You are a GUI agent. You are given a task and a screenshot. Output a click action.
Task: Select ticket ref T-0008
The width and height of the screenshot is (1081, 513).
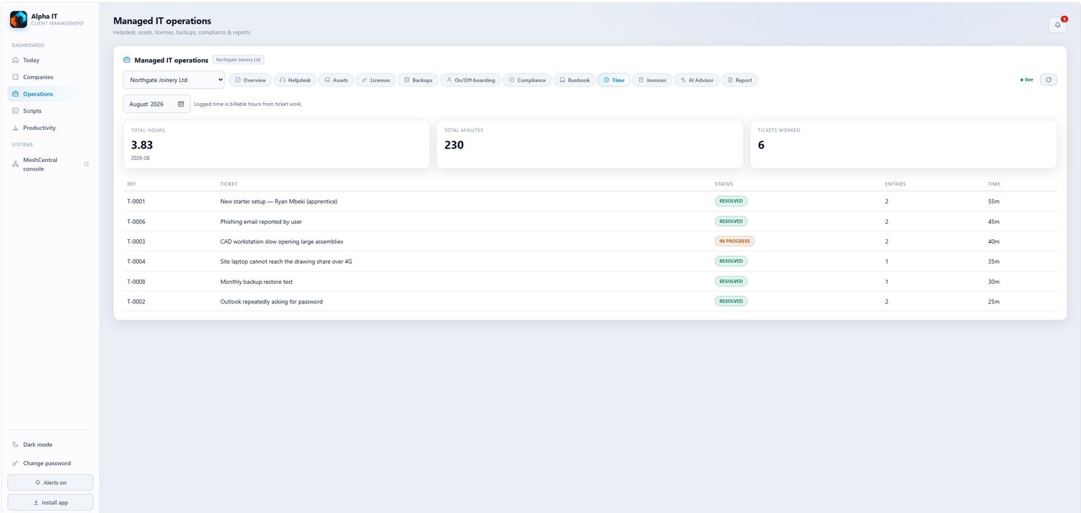(x=136, y=282)
